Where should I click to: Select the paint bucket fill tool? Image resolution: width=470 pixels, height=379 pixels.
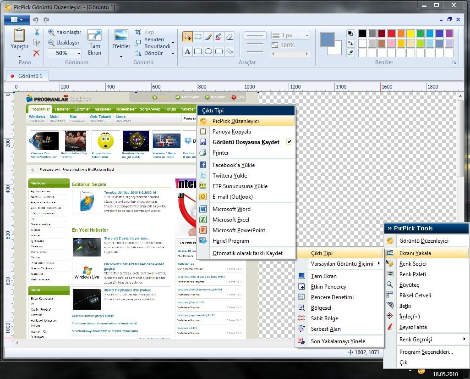point(219,37)
